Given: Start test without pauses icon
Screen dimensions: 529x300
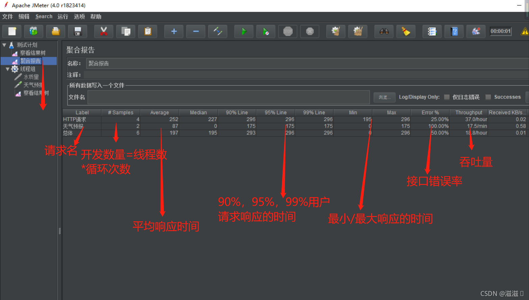Looking at the screenshot, I should pos(266,31).
